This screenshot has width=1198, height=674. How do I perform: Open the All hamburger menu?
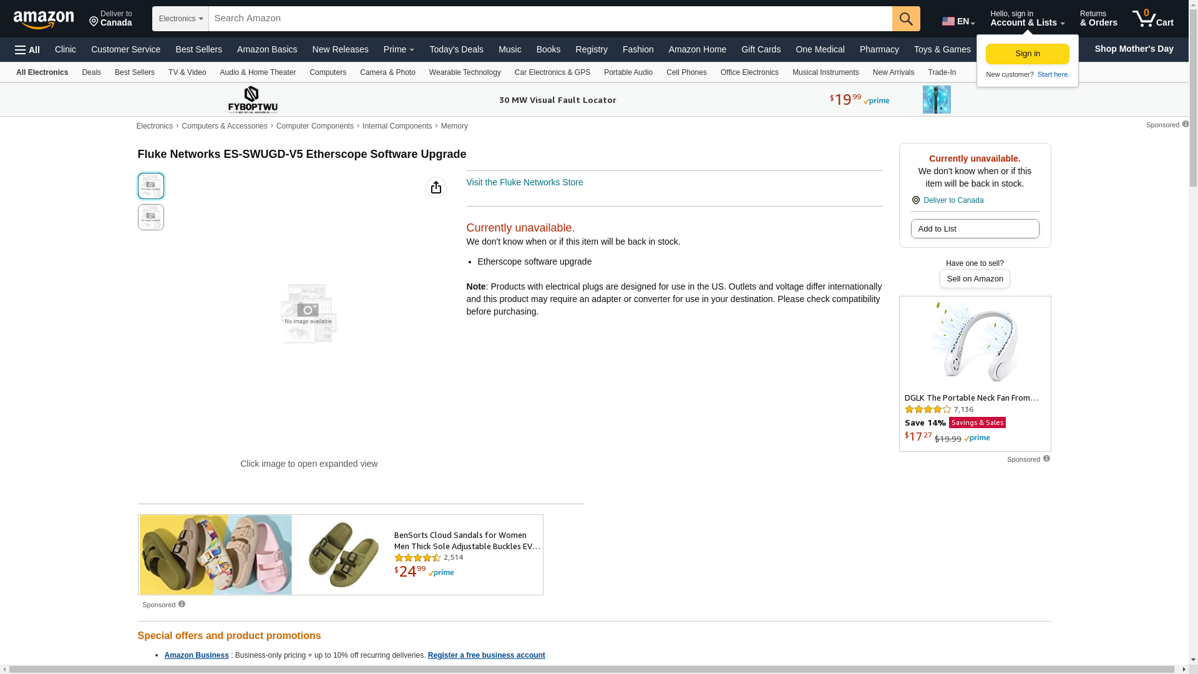[x=27, y=50]
